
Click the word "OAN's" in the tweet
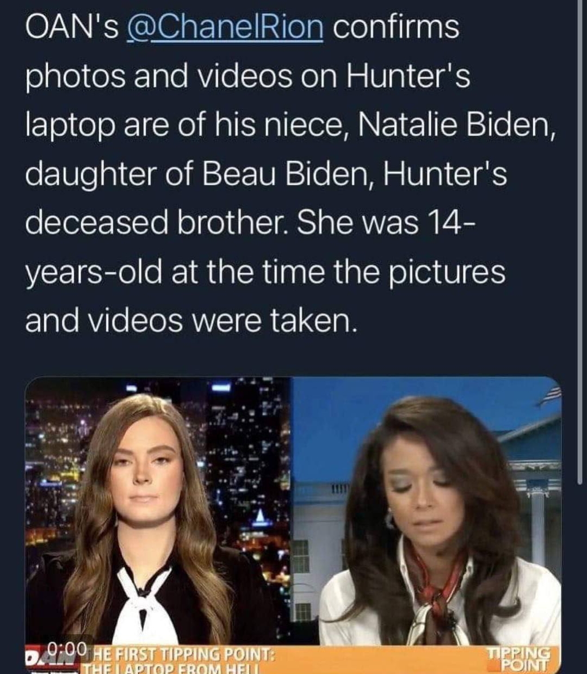(72, 27)
